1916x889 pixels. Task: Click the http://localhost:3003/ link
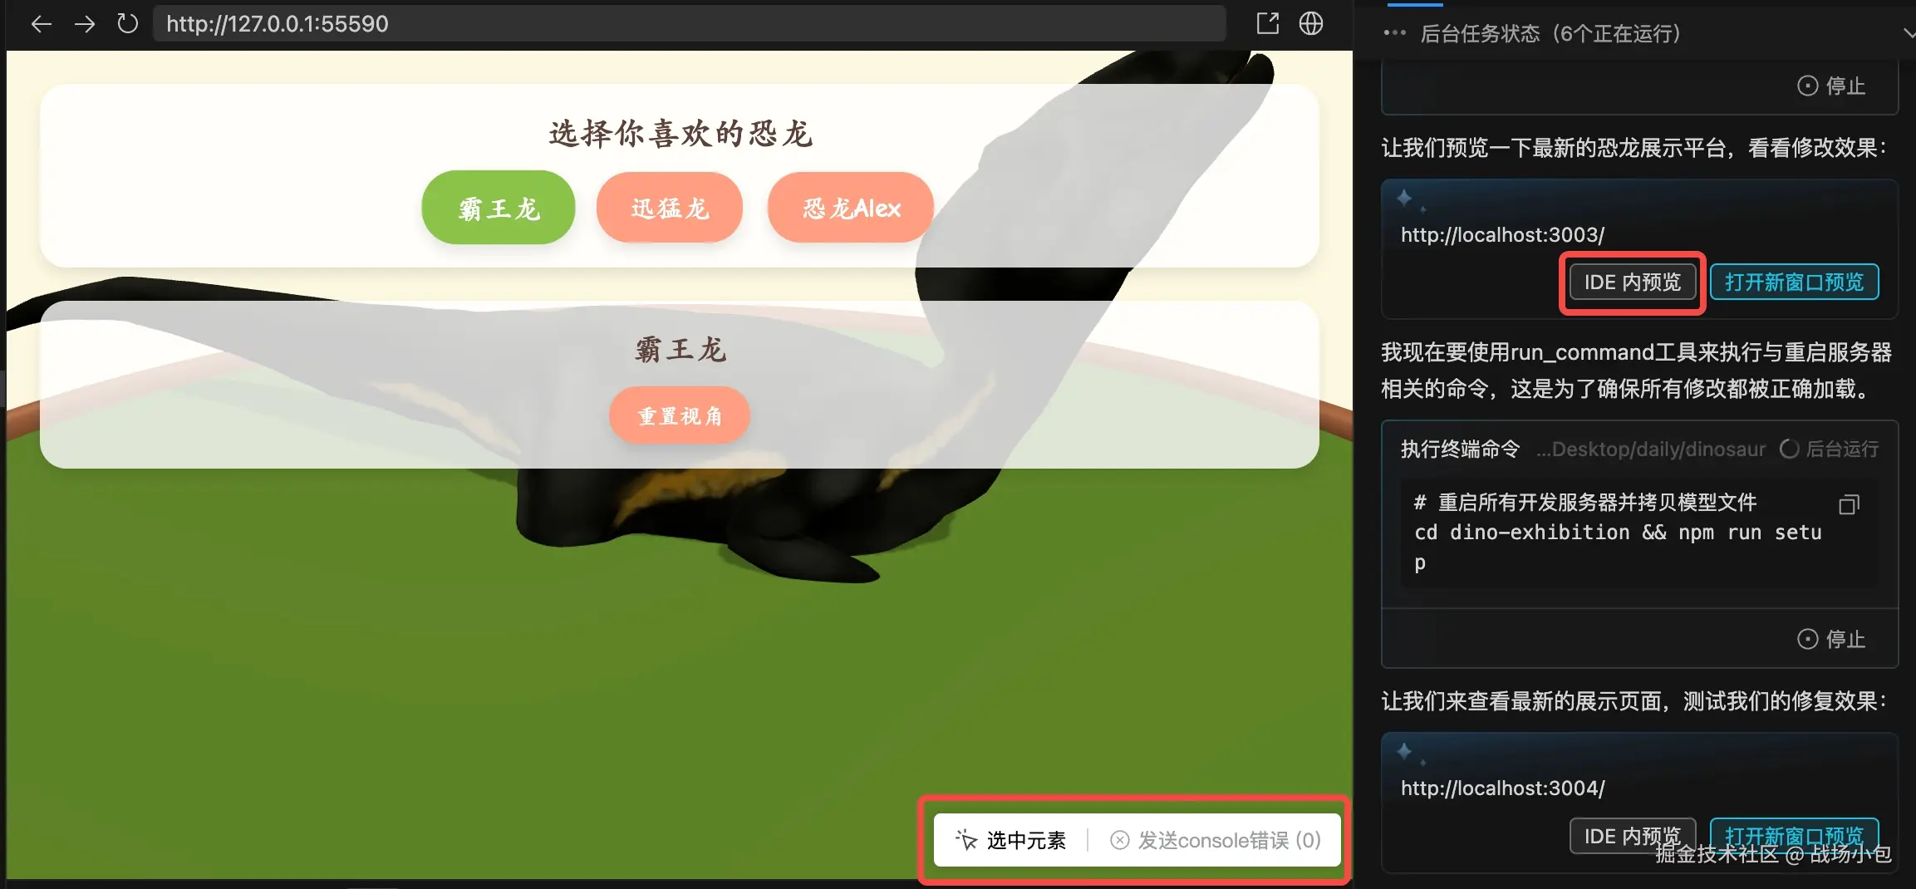pos(1502,234)
